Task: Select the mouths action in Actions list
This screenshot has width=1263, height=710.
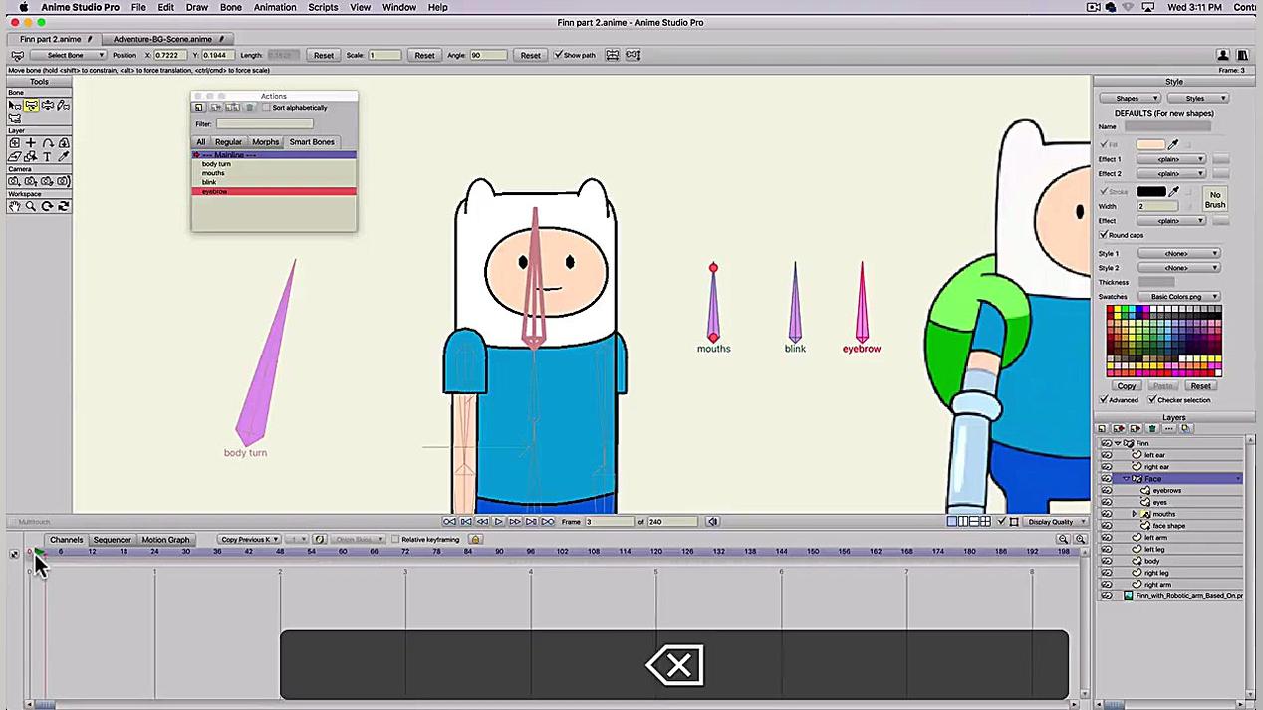Action: pyautogui.click(x=273, y=173)
